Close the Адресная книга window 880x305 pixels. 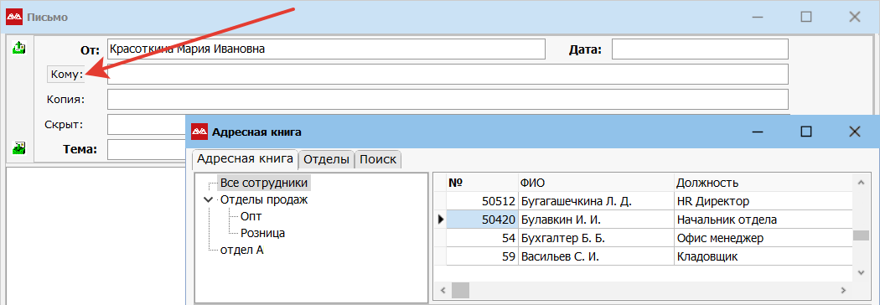(854, 132)
